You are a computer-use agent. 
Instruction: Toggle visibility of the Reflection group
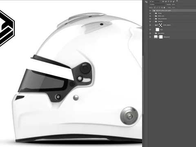coord(150,22)
